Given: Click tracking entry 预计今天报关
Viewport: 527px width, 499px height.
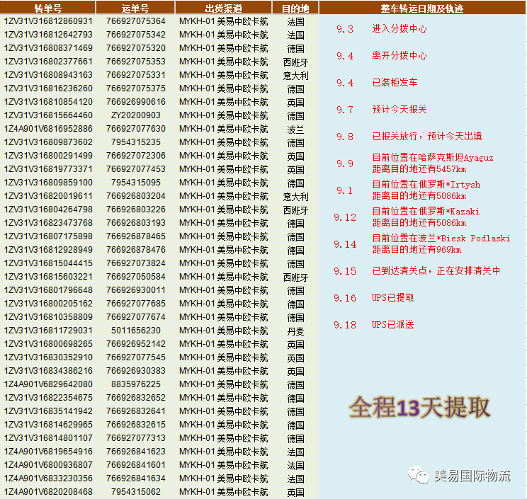Looking at the screenshot, I should [x=399, y=109].
